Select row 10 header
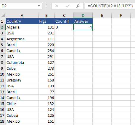 pyautogui.click(x=3, y=74)
